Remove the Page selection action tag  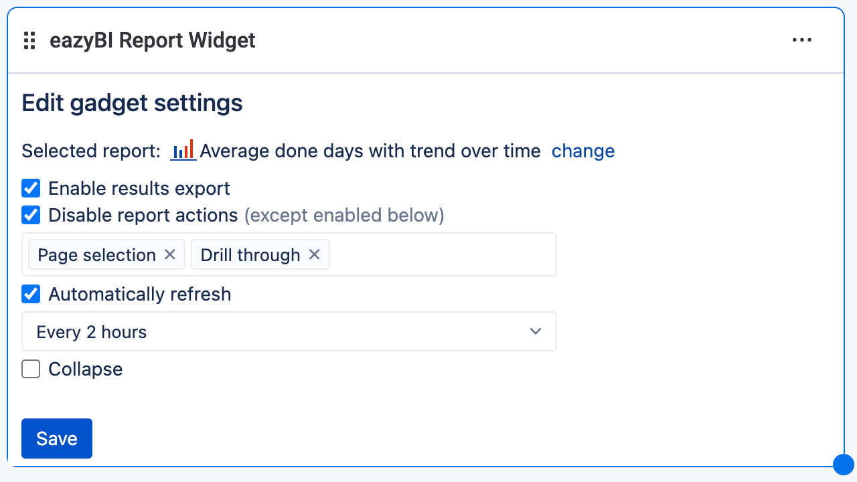pos(169,254)
